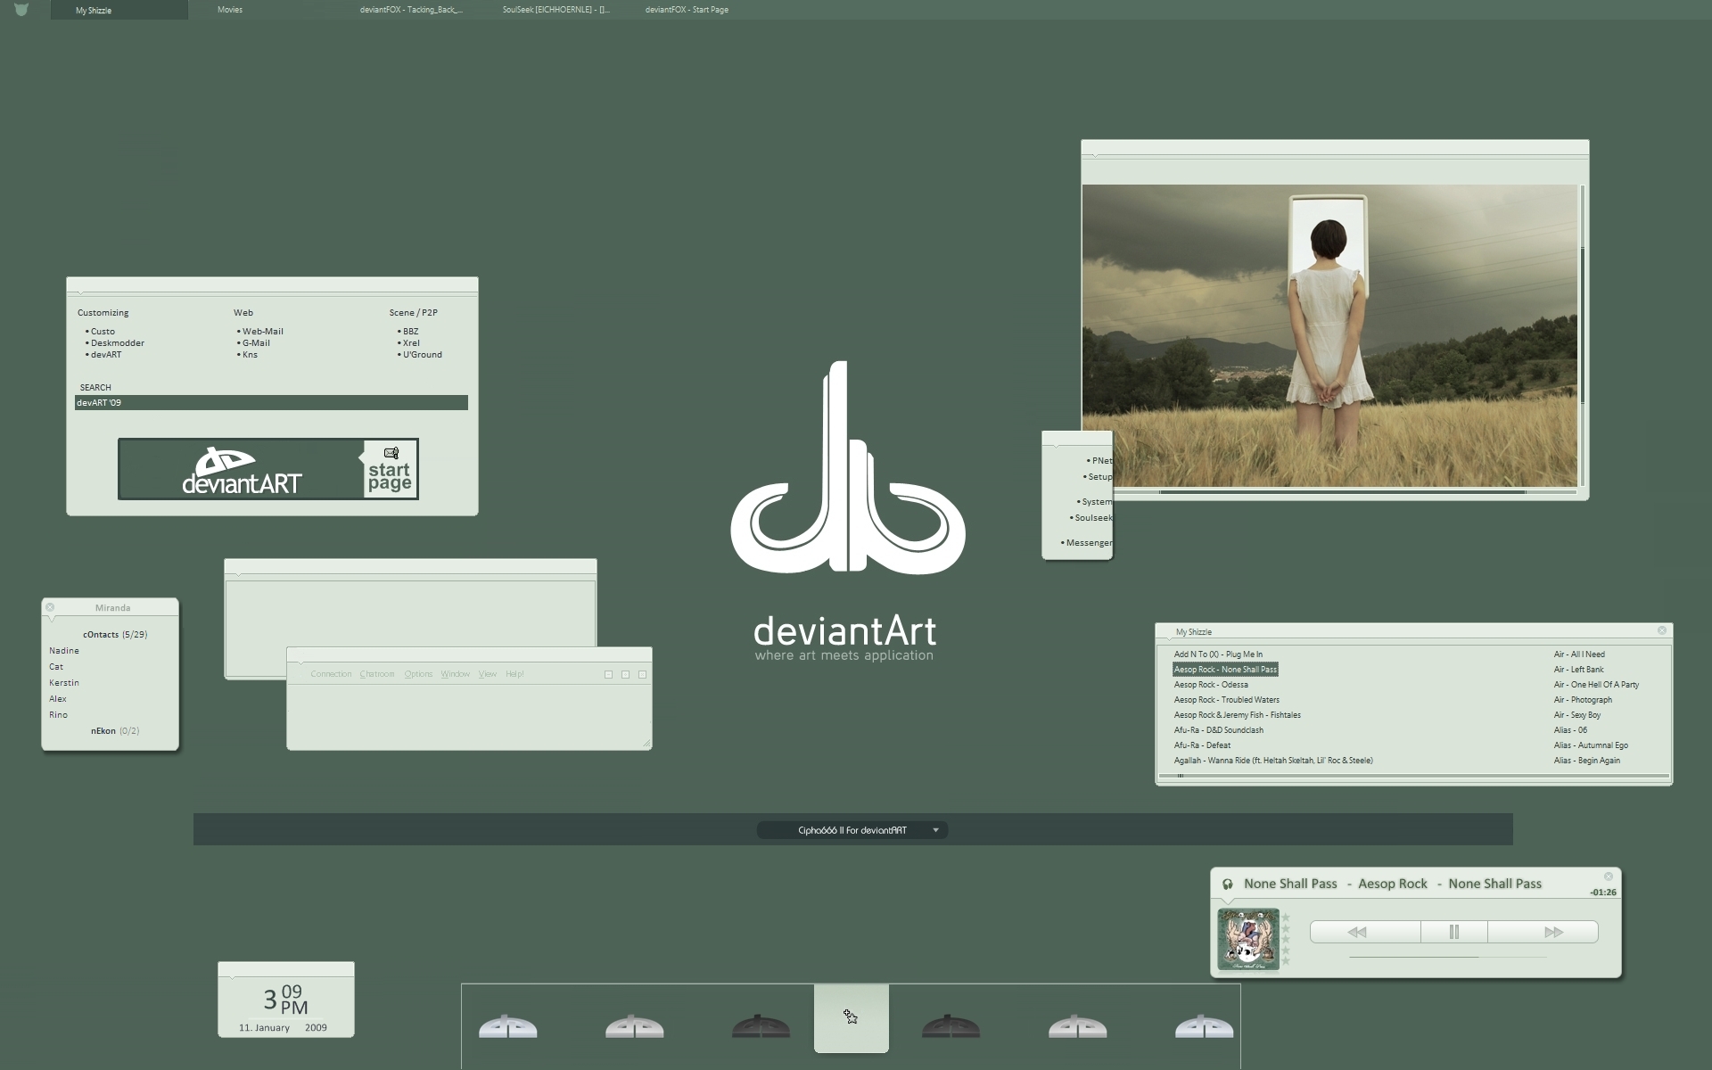
Task: Select 'Air - Sexy Boy' in playlist
Action: point(1577,715)
